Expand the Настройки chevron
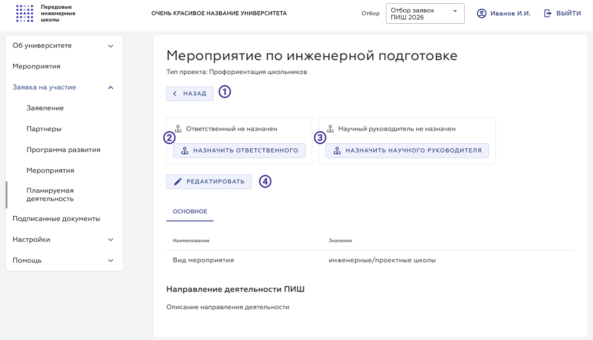 (111, 240)
